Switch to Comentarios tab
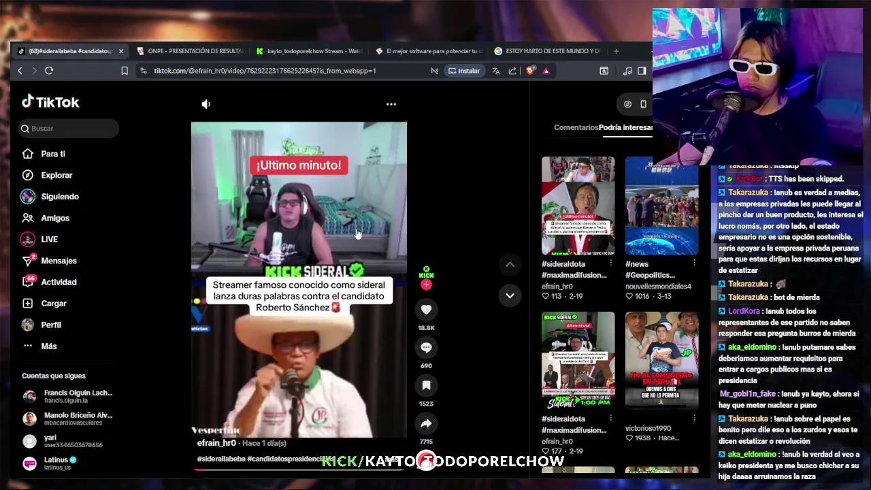The width and height of the screenshot is (871, 490). click(x=576, y=127)
